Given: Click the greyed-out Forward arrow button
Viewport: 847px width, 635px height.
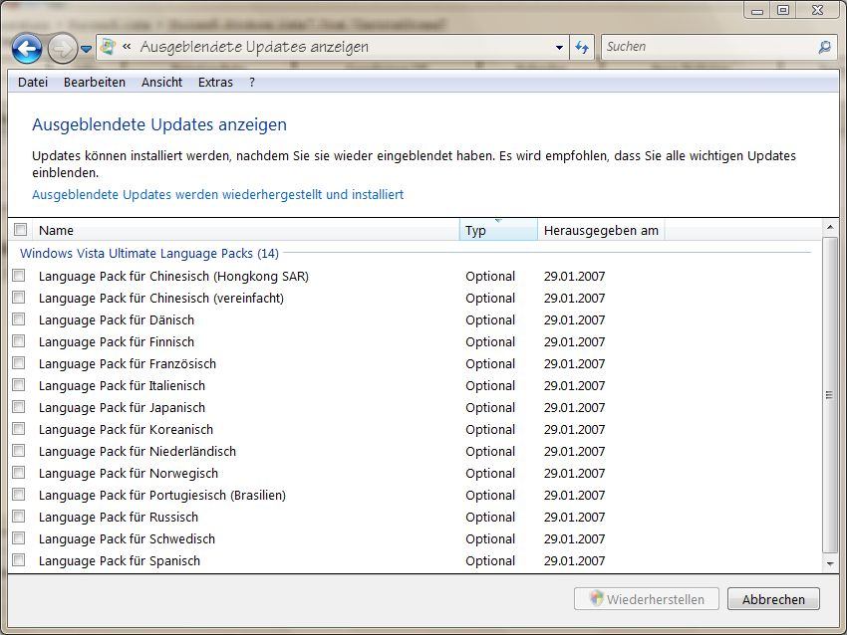Looking at the screenshot, I should [62, 49].
